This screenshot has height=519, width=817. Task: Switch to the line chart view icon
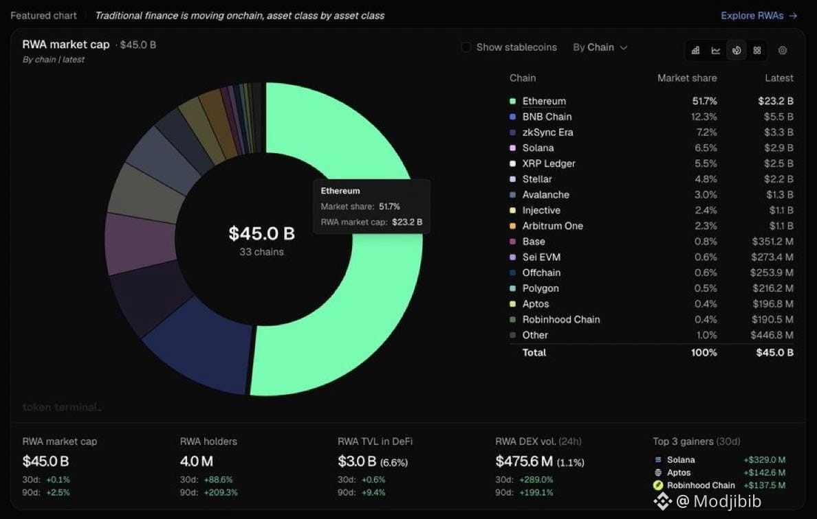click(x=716, y=50)
